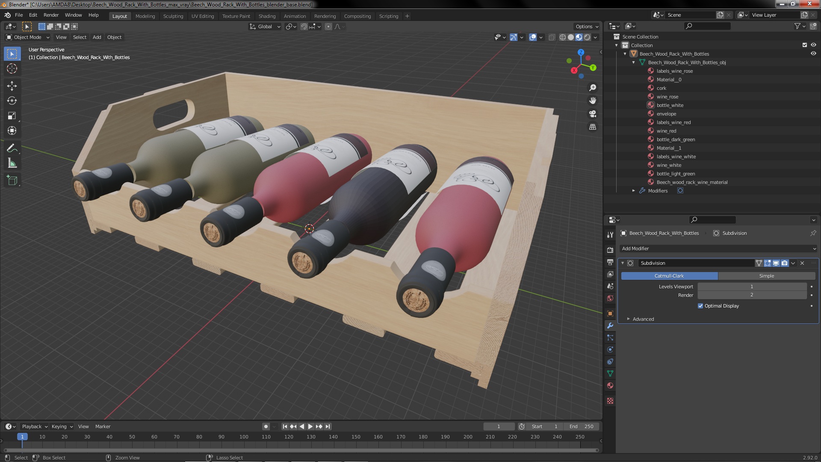Open Tool properties tab
This screenshot has height=462, width=821.
point(610,234)
